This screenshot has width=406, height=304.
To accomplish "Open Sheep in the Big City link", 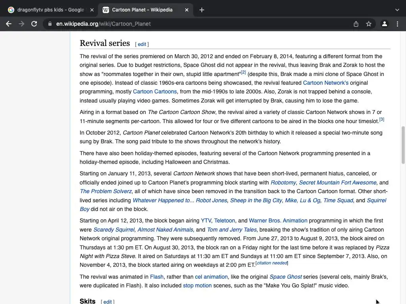I will (256, 200).
